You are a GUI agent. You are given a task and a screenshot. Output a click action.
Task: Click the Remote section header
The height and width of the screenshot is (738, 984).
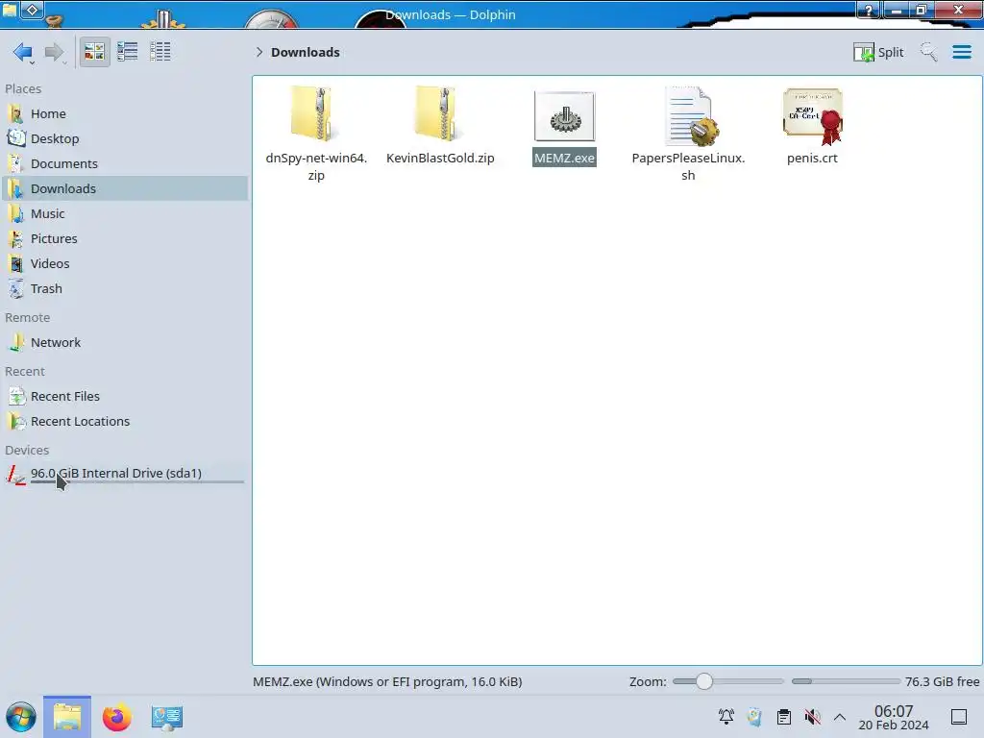click(x=28, y=318)
